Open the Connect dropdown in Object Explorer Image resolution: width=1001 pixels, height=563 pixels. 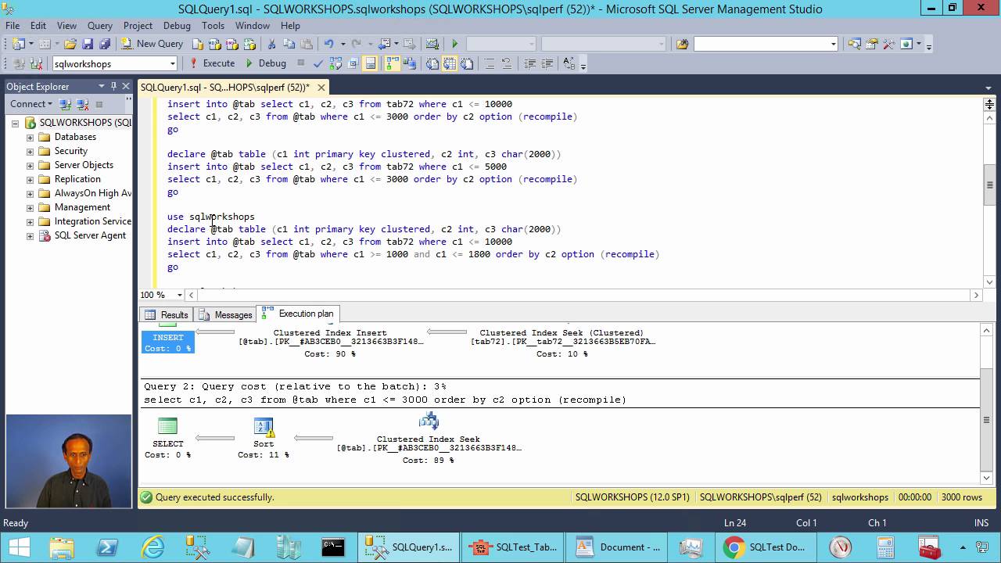pyautogui.click(x=31, y=104)
